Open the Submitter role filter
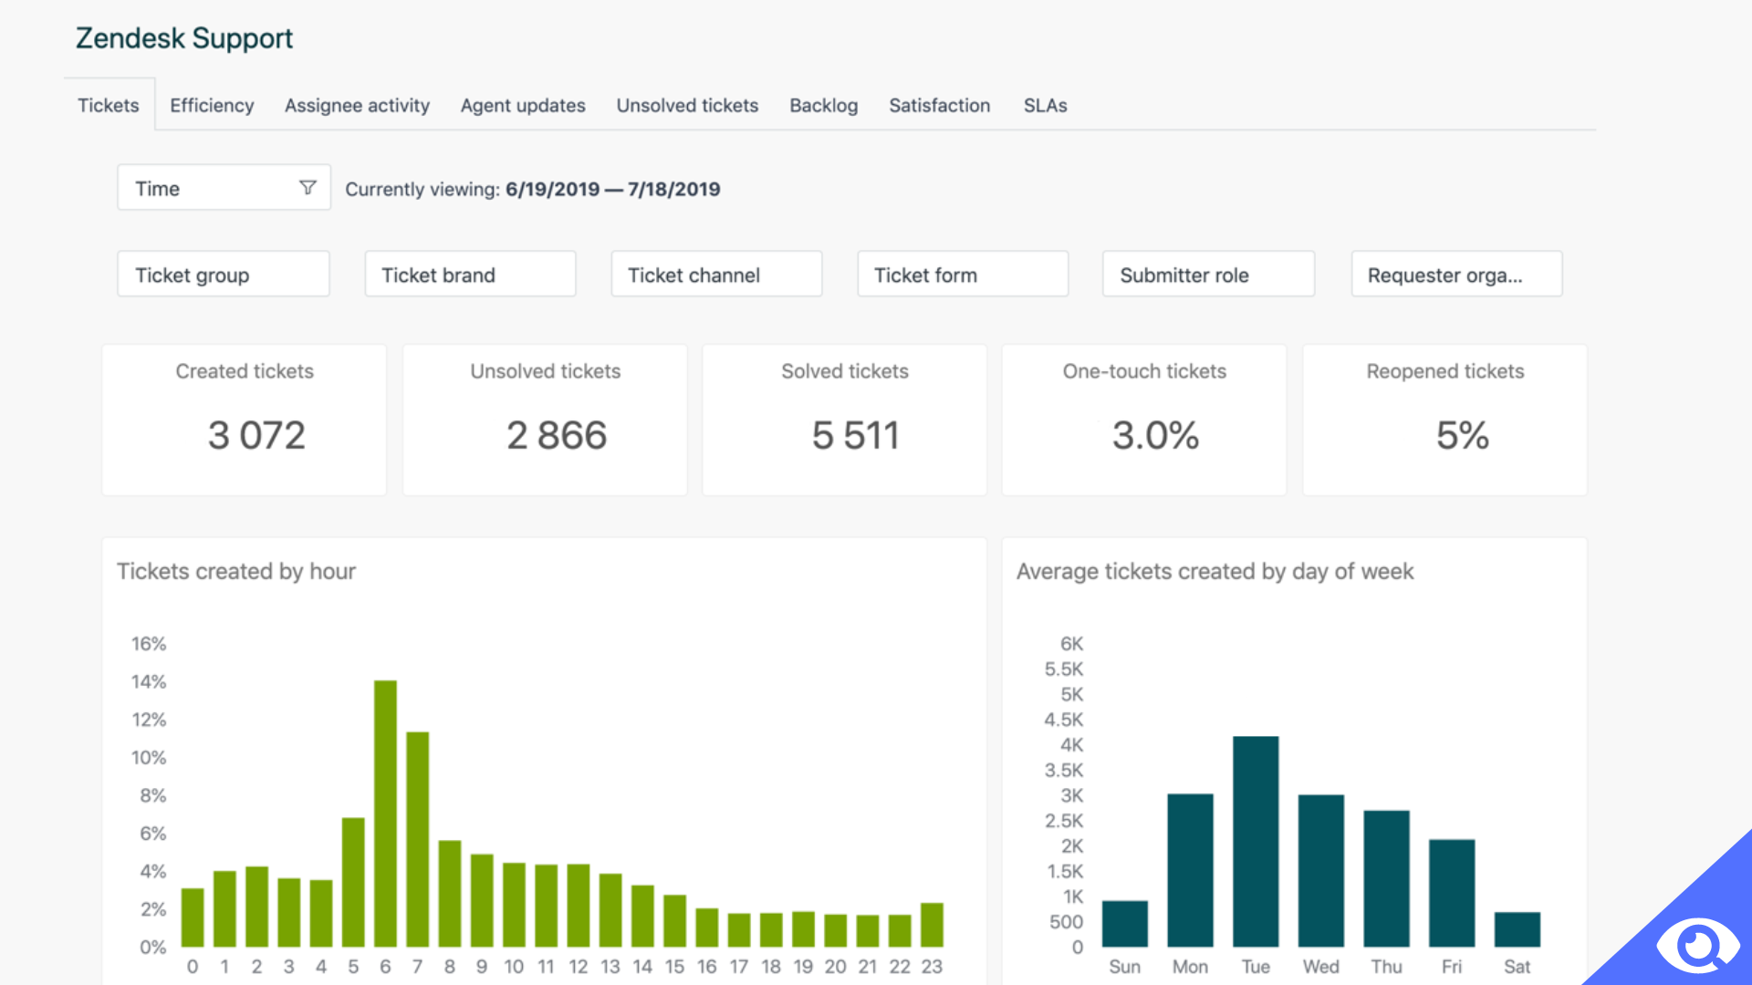The width and height of the screenshot is (1752, 985). point(1208,275)
